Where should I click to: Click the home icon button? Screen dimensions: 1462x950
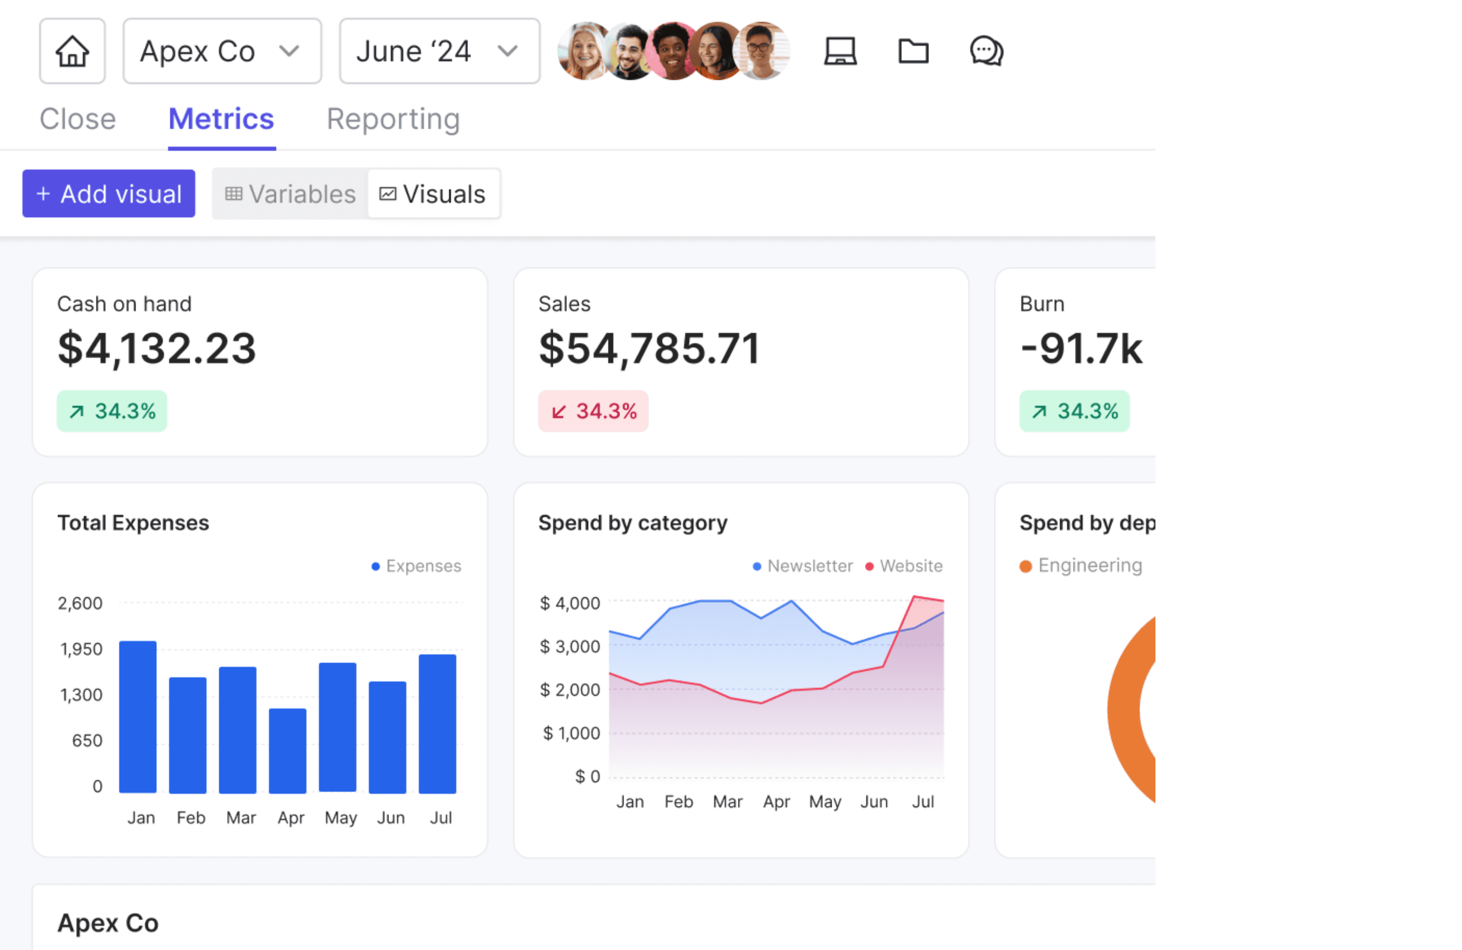coord(72,51)
